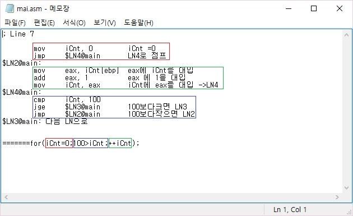This screenshot has width=353, height=216.
Task: Click the window resize grip in status bar
Action: [350, 213]
